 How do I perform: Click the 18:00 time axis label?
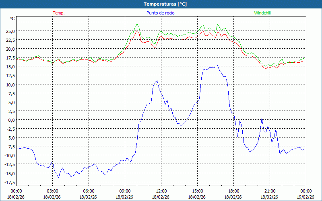233,191
